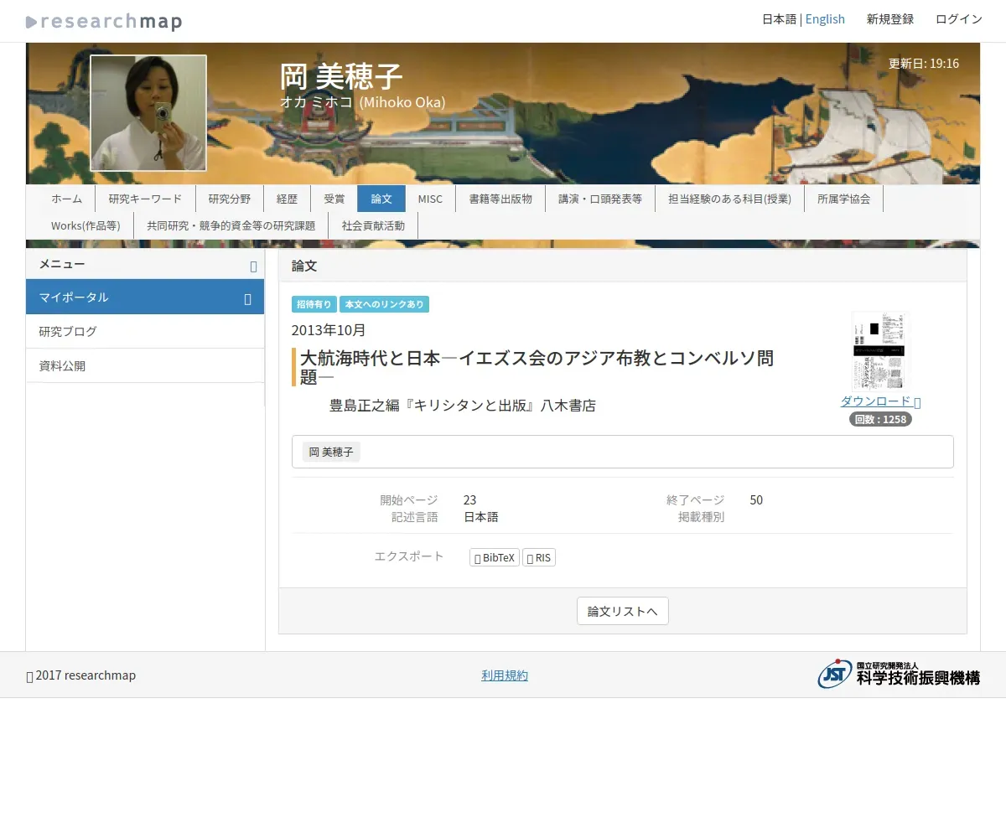Open the 新規登録 registration page

coord(890,18)
